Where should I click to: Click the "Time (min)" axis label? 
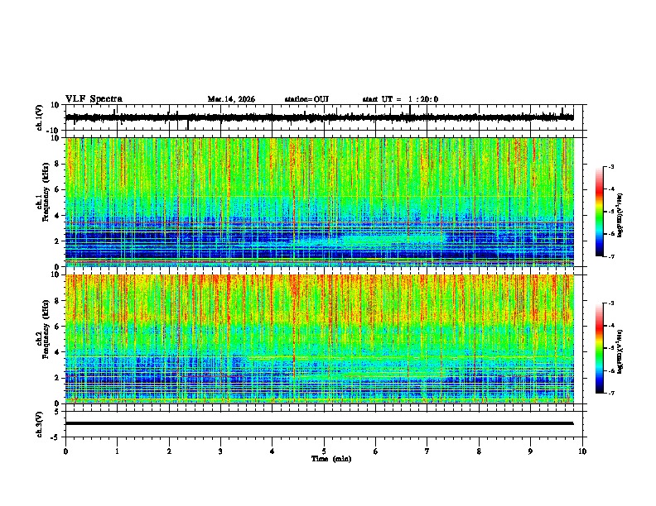[331, 459]
